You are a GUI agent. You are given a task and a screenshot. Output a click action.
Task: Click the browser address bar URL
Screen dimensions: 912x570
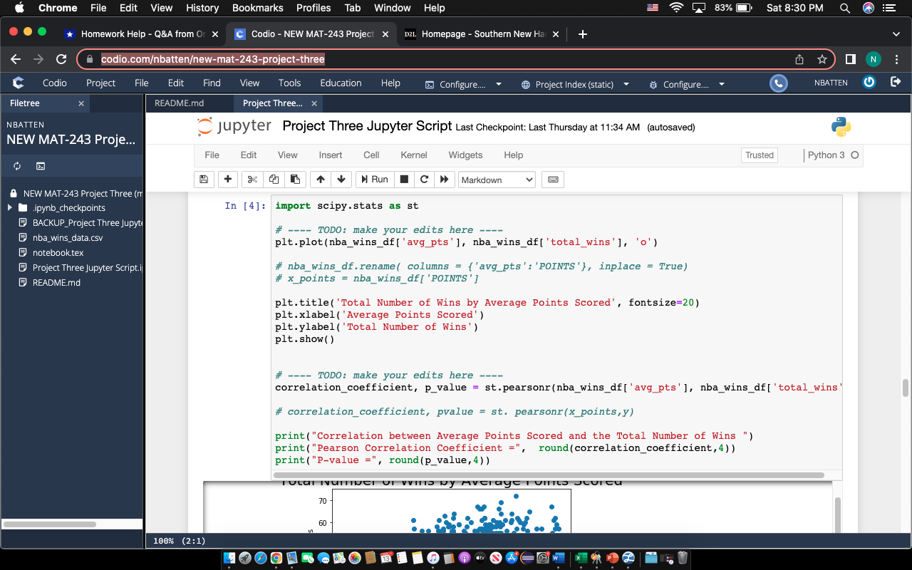pos(213,59)
